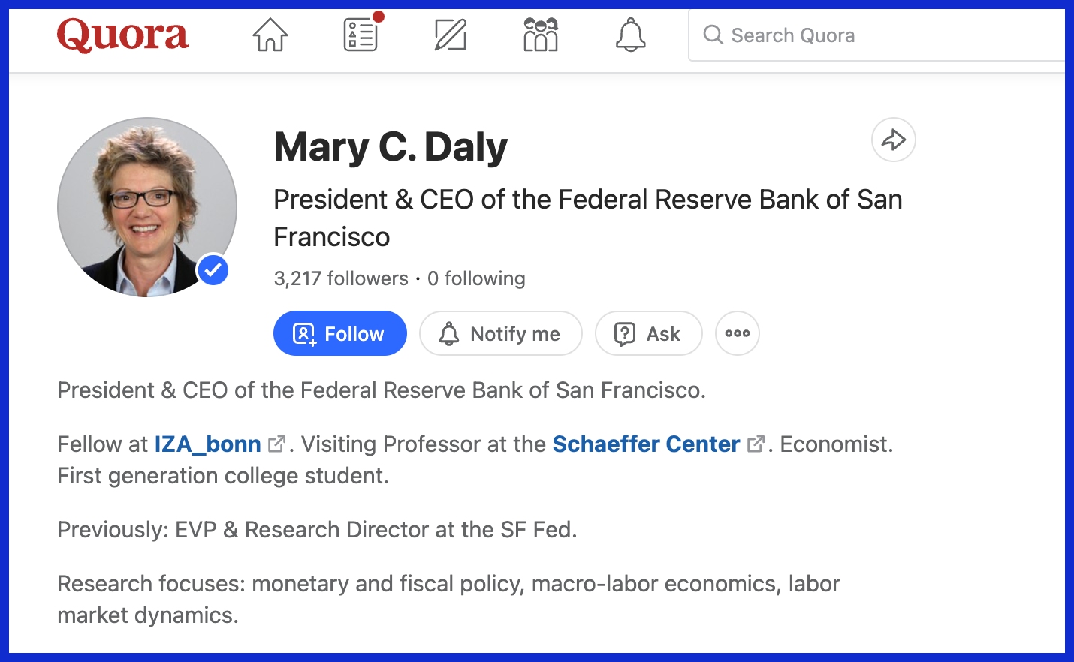
Task: Open the IZA_bonn link
Action: (208, 444)
